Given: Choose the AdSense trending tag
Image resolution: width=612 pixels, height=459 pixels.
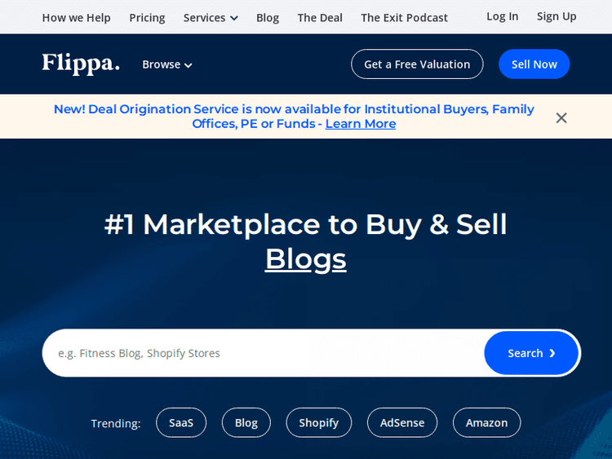Looking at the screenshot, I should tap(402, 422).
